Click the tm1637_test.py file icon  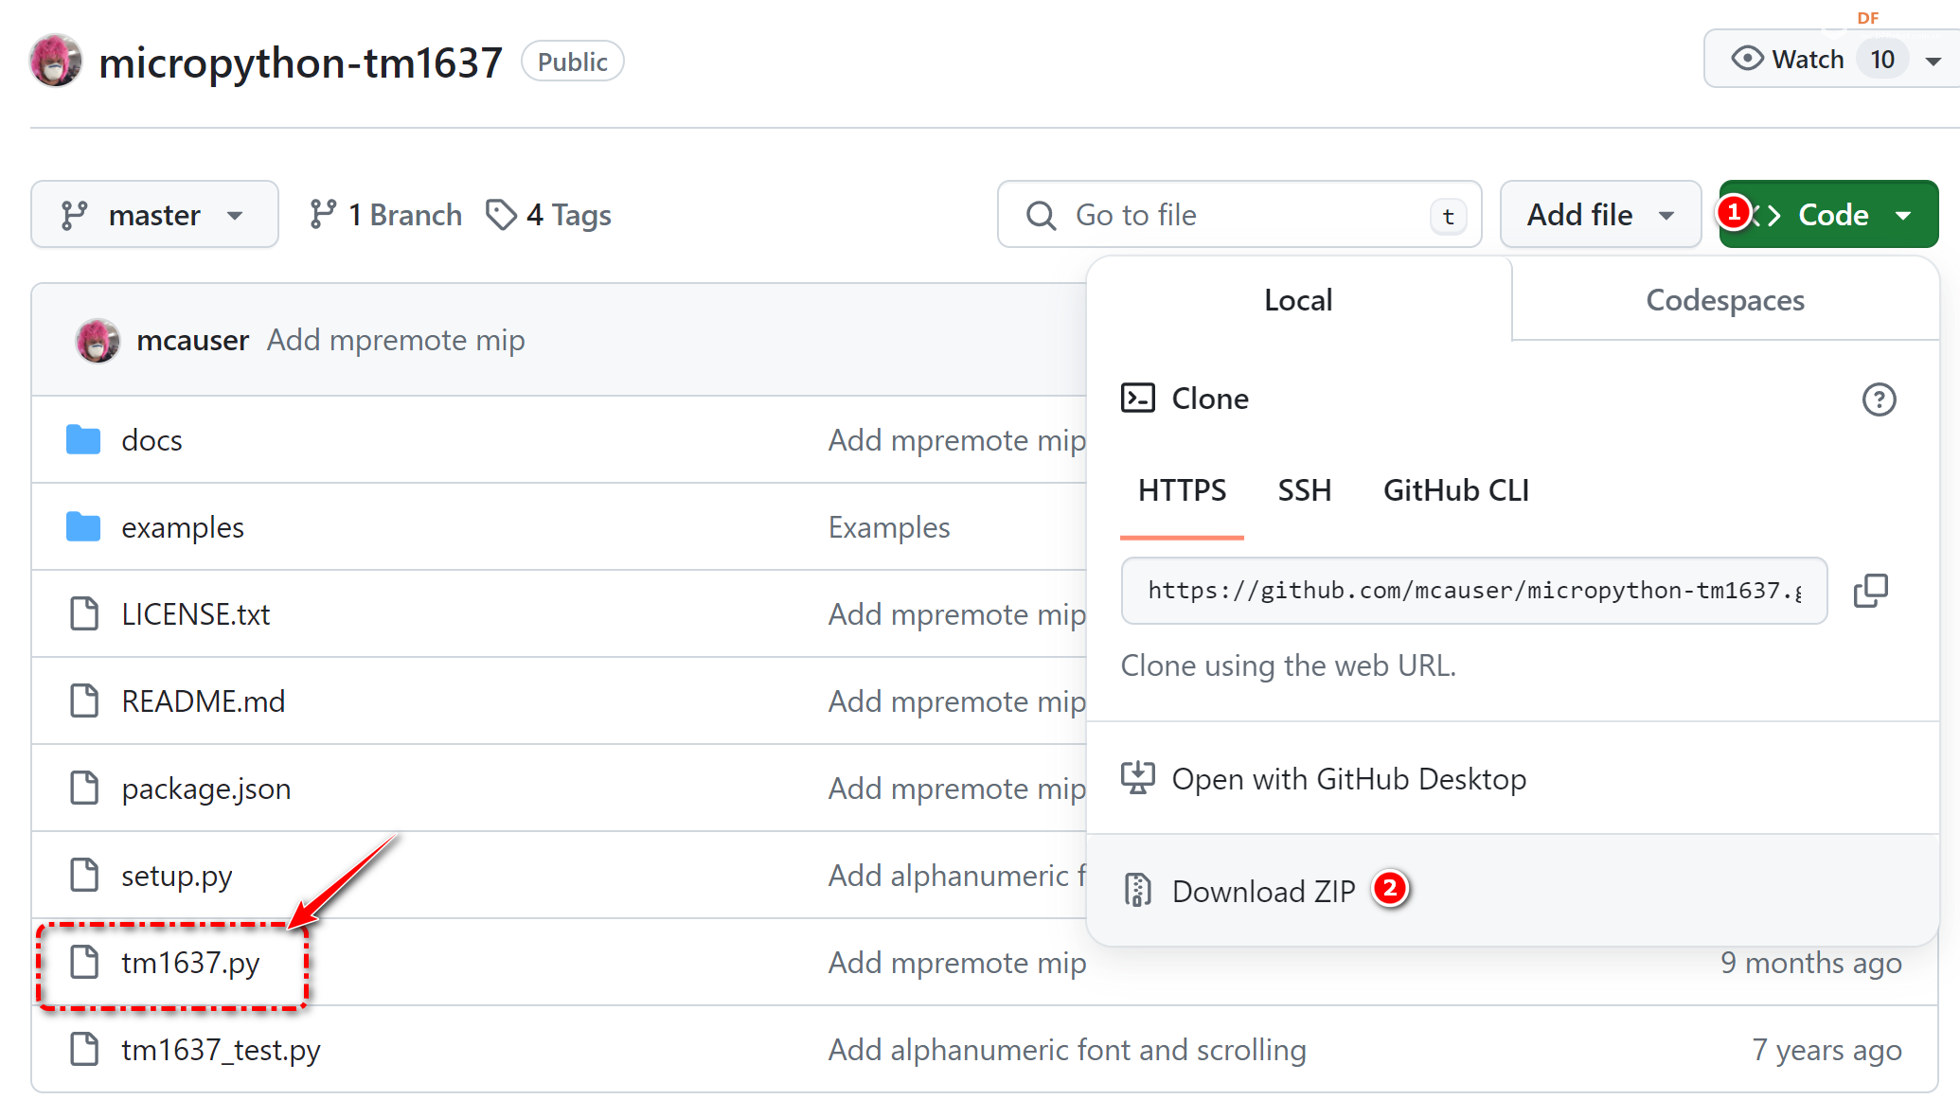pyautogui.click(x=84, y=1050)
